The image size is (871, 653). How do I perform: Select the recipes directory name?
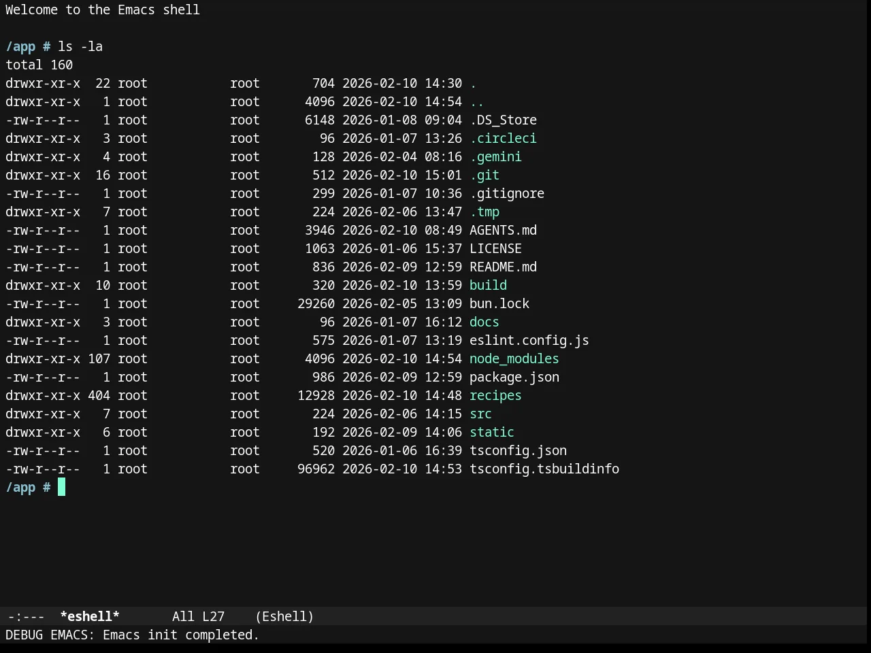(495, 396)
